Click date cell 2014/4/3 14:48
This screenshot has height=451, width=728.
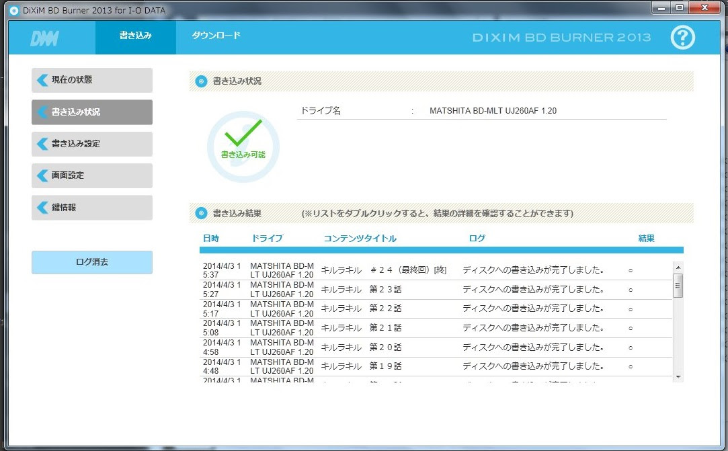coord(222,366)
